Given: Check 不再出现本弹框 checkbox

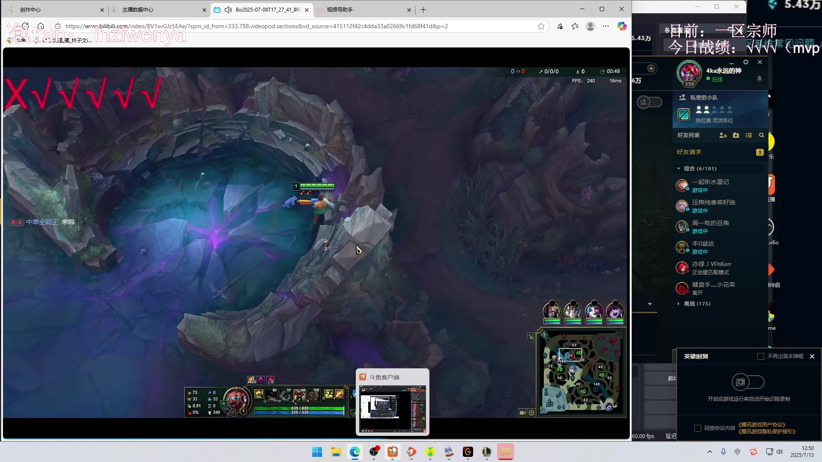Looking at the screenshot, I should pos(761,356).
